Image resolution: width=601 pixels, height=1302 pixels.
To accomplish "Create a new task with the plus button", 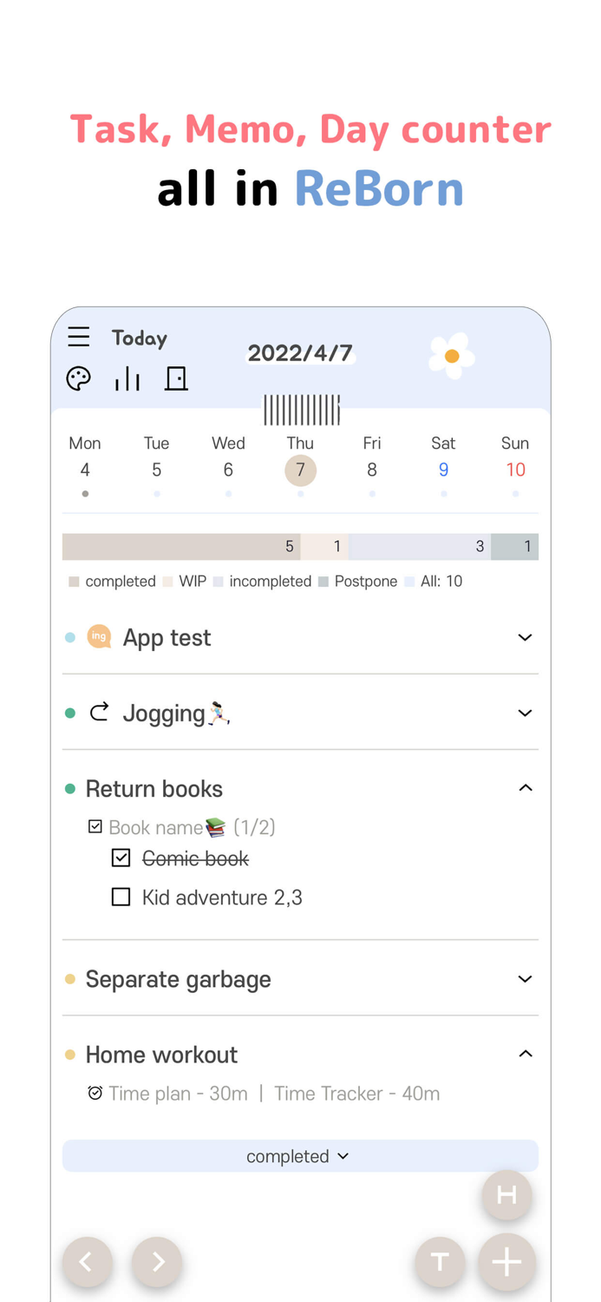I will [x=506, y=1262].
